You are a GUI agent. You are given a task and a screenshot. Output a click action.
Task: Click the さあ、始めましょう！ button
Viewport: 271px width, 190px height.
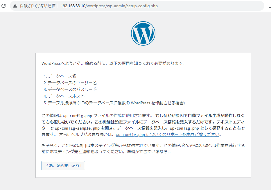pos(63,166)
